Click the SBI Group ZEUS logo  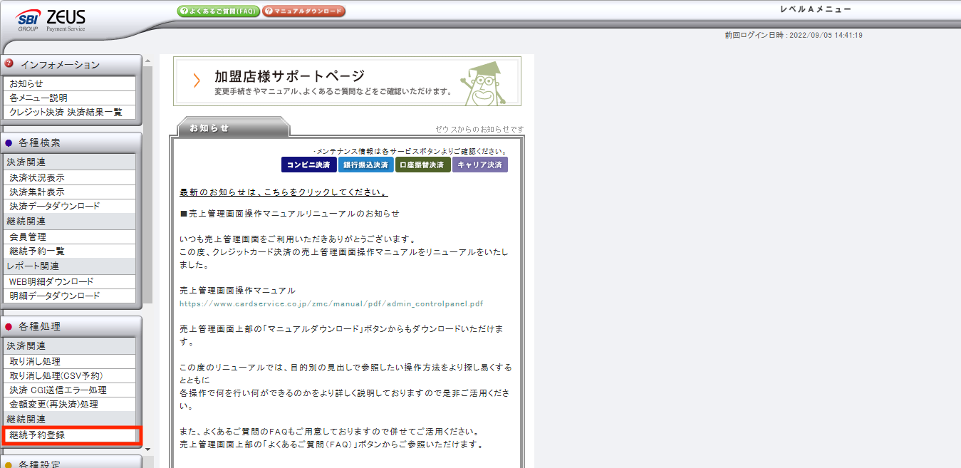point(50,20)
